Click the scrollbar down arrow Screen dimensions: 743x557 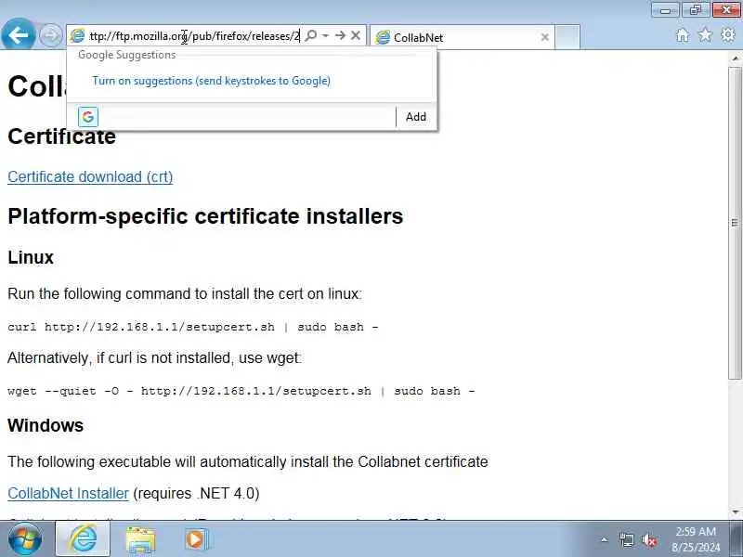(x=736, y=512)
